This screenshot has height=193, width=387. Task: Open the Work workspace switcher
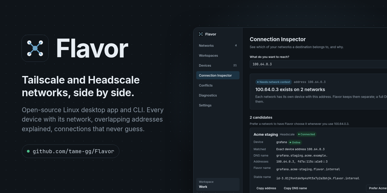point(218,184)
